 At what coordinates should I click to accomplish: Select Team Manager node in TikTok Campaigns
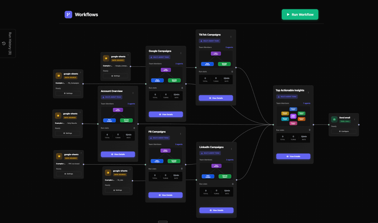[x=216, y=54]
